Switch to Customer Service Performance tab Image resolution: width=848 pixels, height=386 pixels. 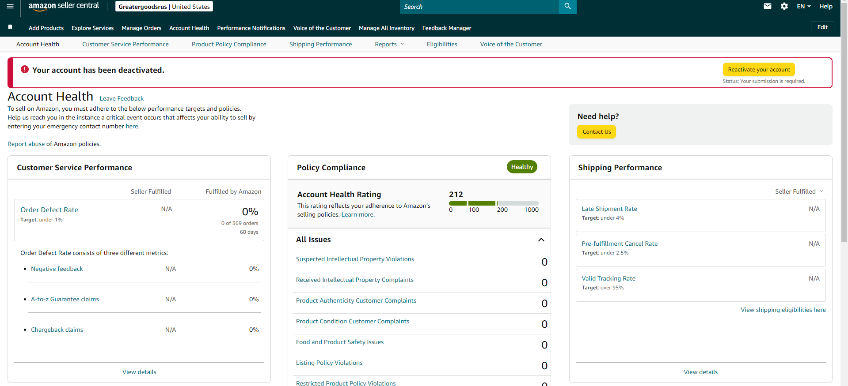125,44
